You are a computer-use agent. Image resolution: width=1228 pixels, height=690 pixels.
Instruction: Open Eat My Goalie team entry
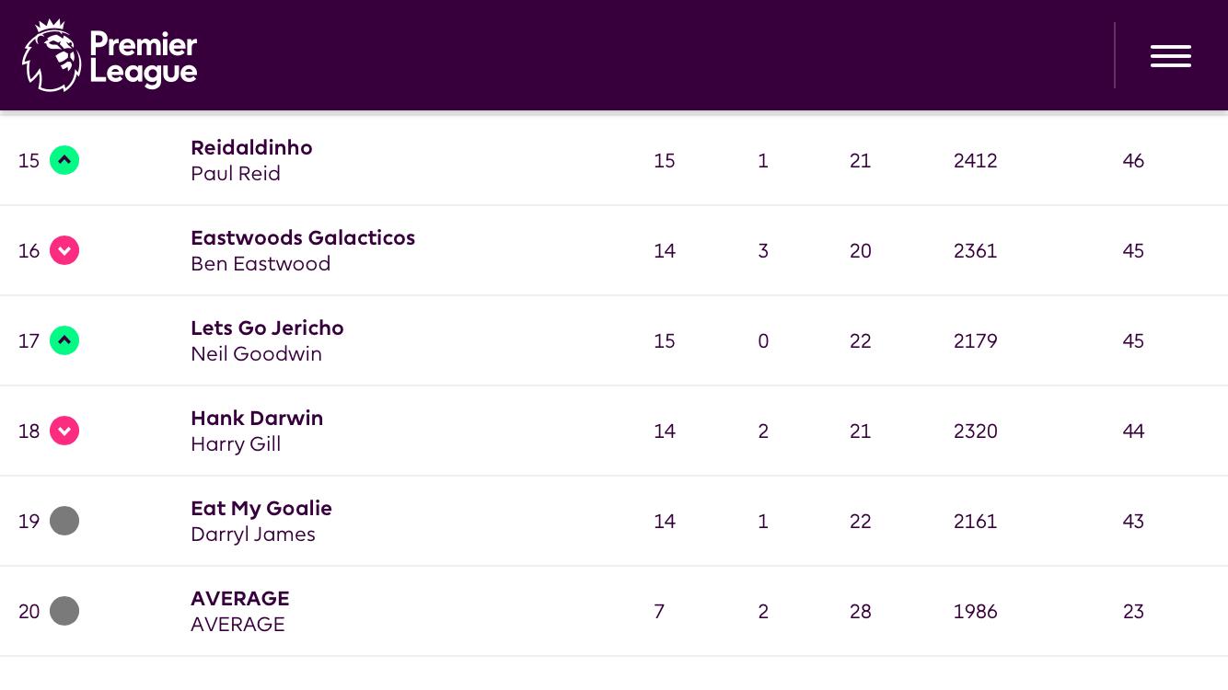[x=261, y=508]
